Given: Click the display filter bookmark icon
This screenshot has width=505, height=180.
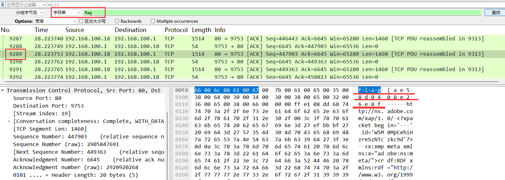Looking at the screenshot, I should (3, 5).
